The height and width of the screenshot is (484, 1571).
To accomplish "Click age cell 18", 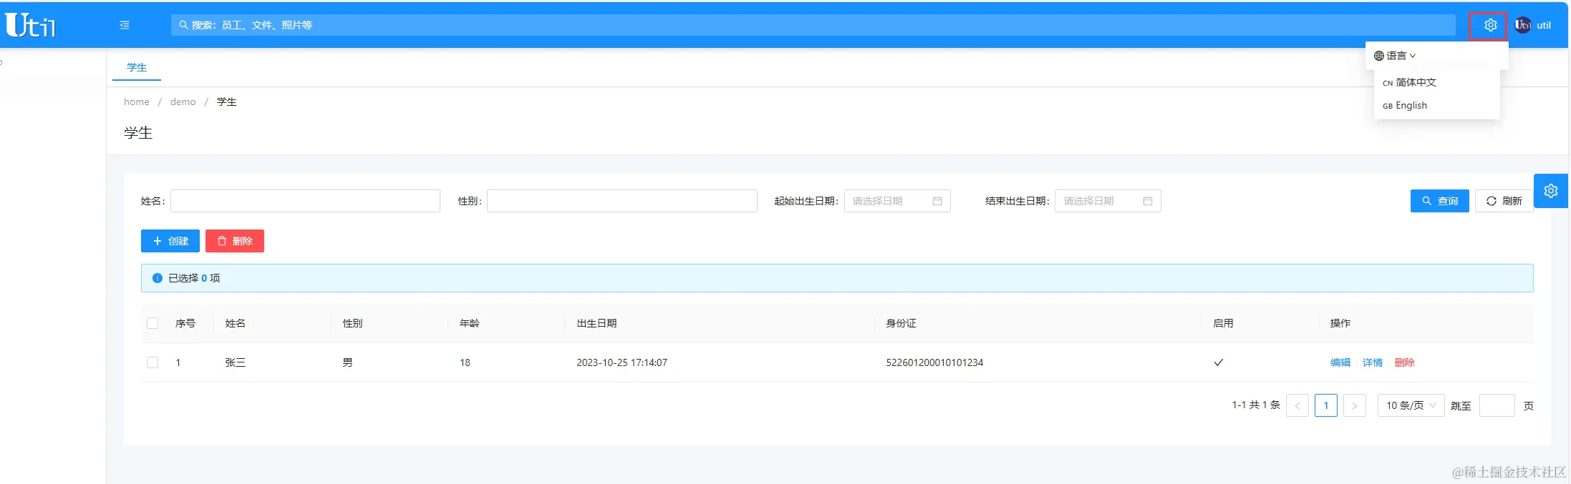I will point(465,362).
